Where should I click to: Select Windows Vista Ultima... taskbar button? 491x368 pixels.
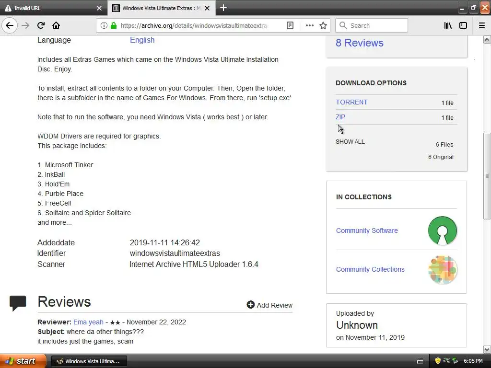click(x=89, y=361)
